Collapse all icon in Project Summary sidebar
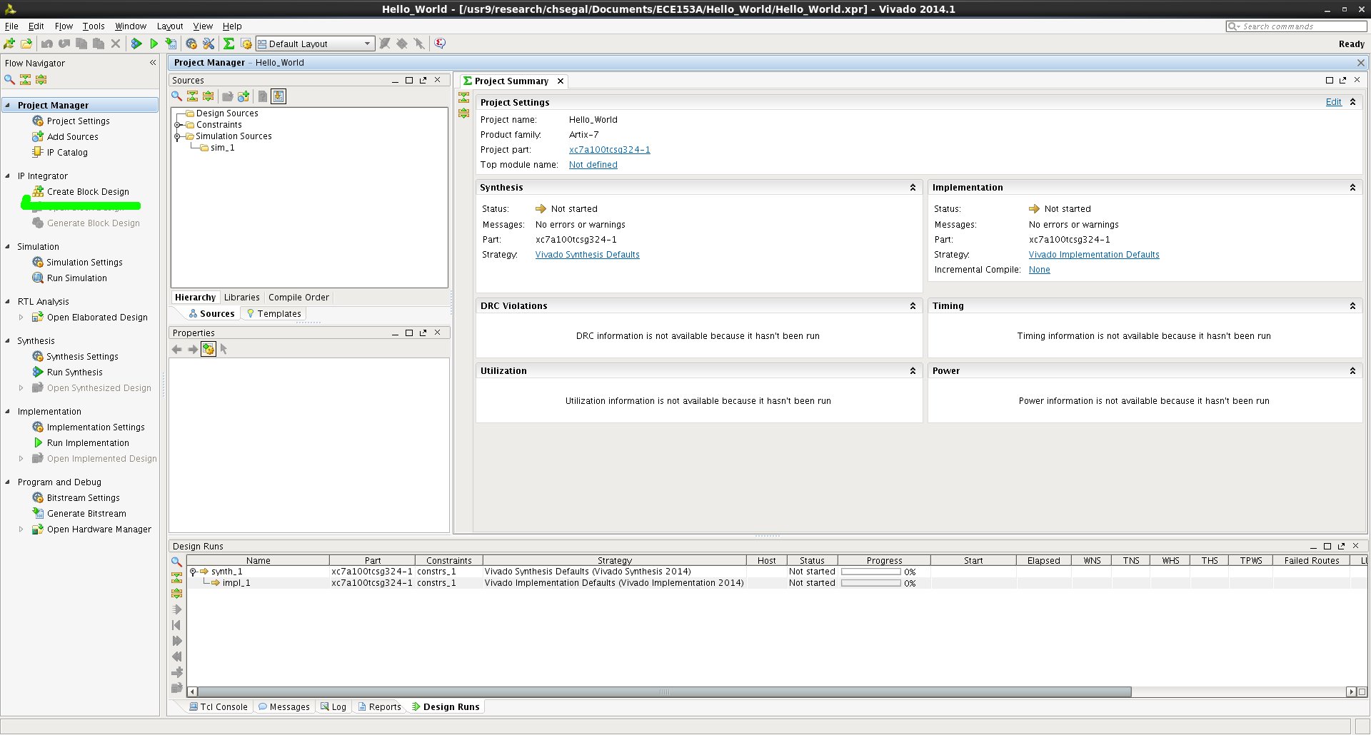The width and height of the screenshot is (1371, 735). click(464, 98)
